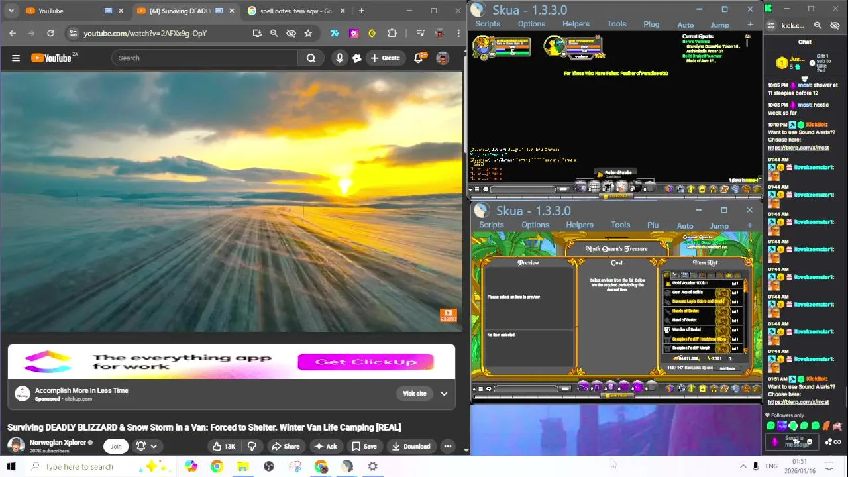The width and height of the screenshot is (848, 477).
Task: Download the YouTube video
Action: [x=411, y=446]
